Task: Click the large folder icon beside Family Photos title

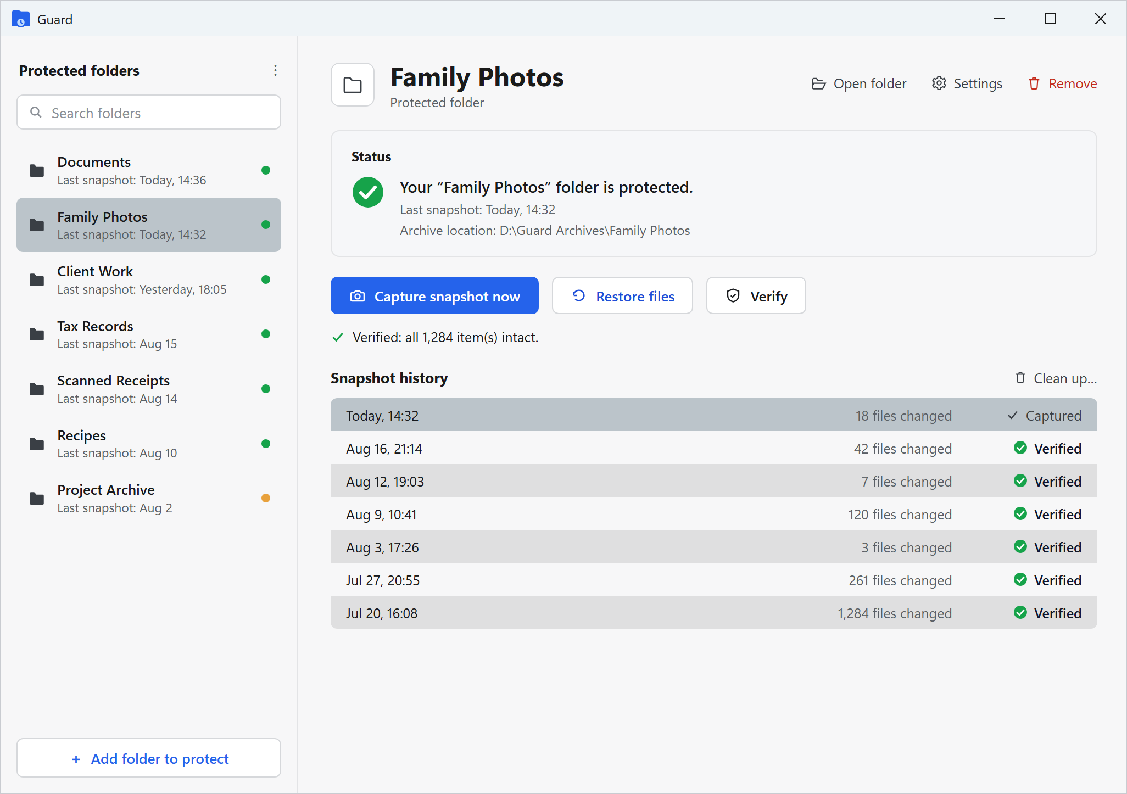Action: [x=353, y=85]
